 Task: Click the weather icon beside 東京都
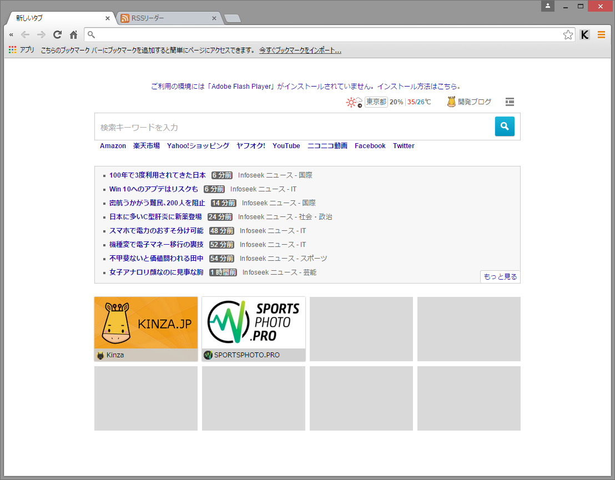[x=352, y=102]
